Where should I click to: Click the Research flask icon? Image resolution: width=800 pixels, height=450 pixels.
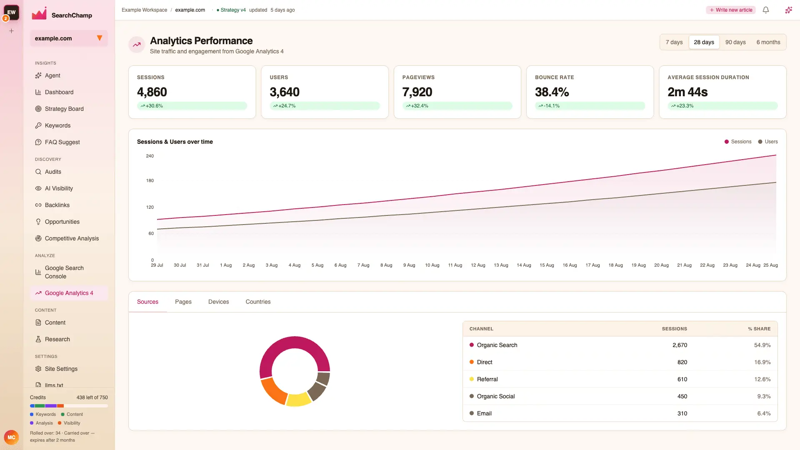38,339
